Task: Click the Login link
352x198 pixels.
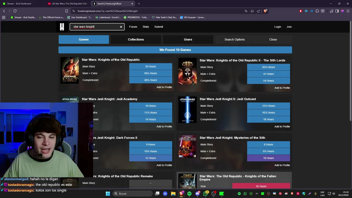Action: [x=278, y=27]
